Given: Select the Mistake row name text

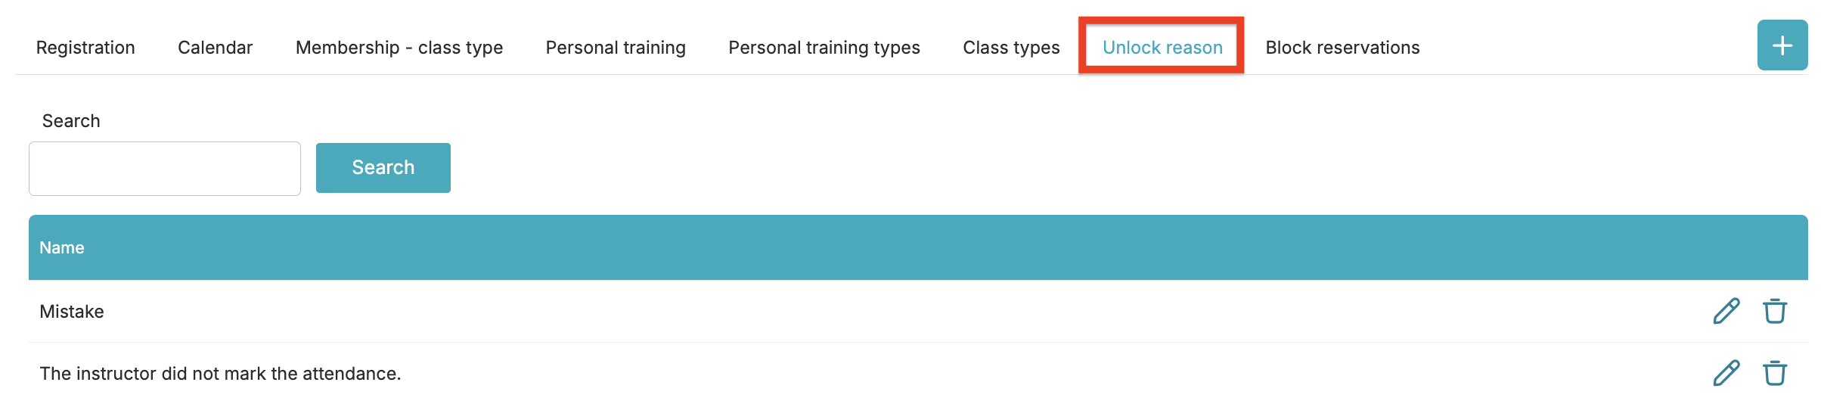Looking at the screenshot, I should click(72, 312).
